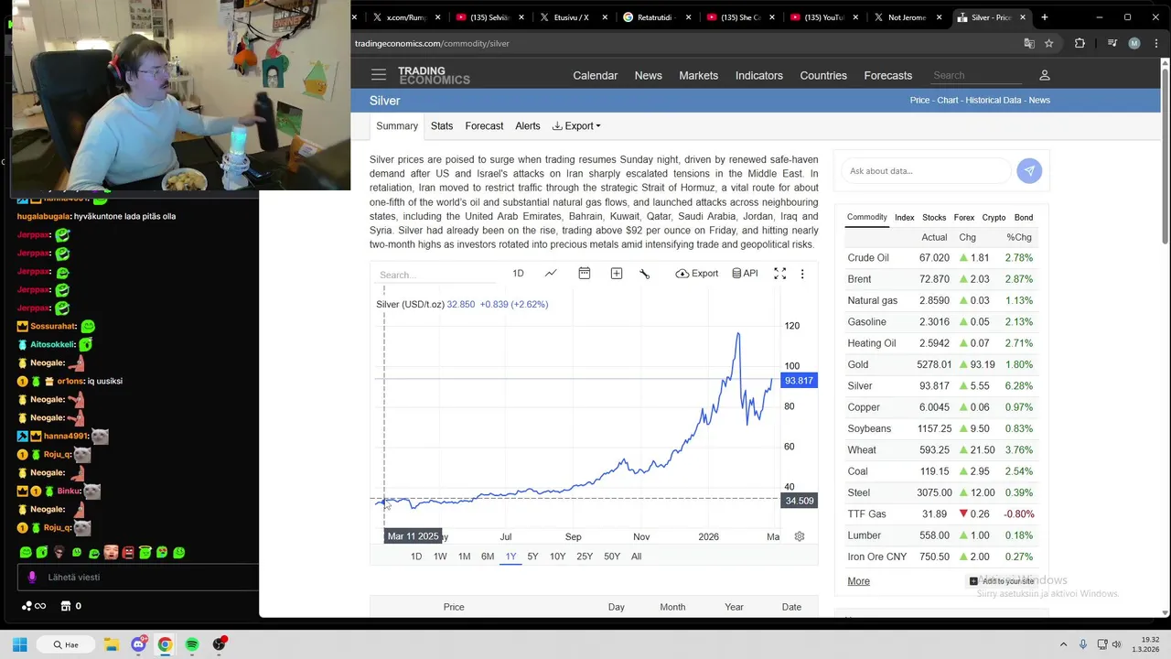Open Chrome media controls icon
Image resolution: width=1171 pixels, height=659 pixels.
point(1112,43)
